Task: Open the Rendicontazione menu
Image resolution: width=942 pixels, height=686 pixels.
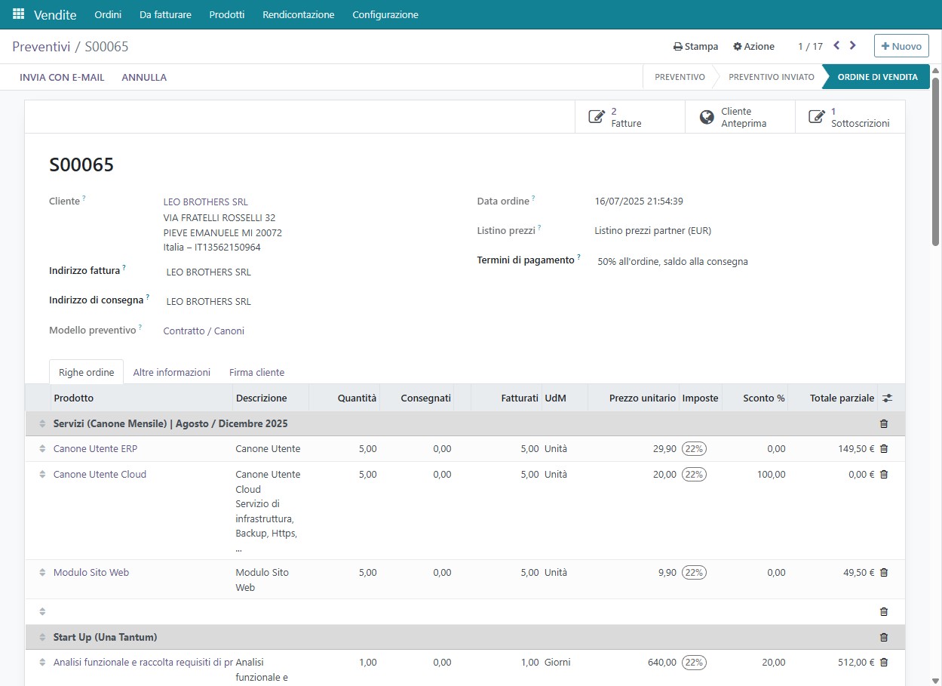Action: point(298,14)
